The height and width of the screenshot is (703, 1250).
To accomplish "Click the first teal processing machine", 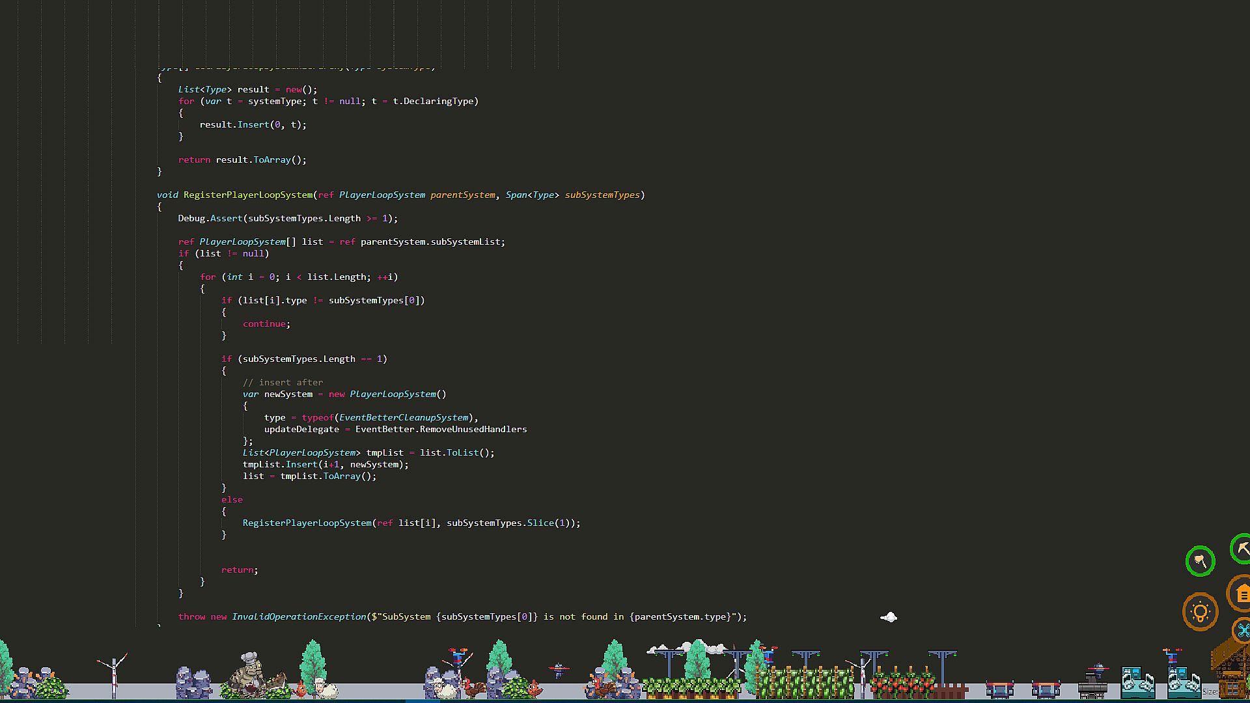I will [1137, 682].
